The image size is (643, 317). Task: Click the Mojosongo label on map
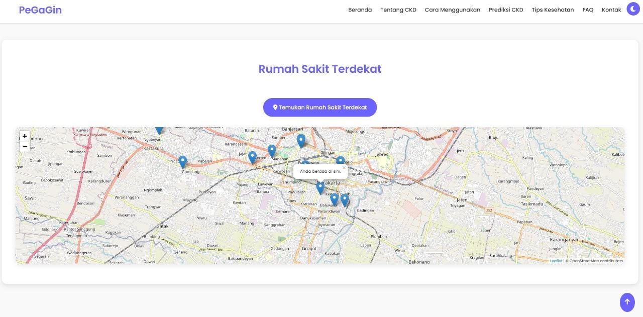(x=355, y=131)
